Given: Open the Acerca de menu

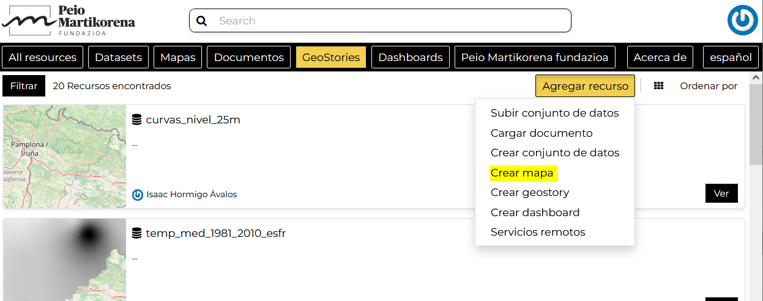Looking at the screenshot, I should tap(660, 57).
